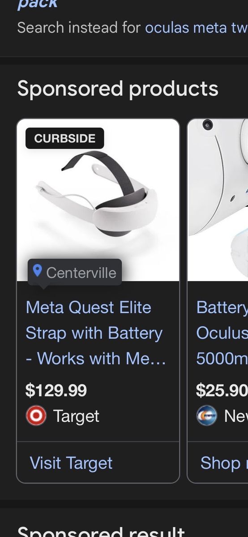
Task: Tap the Newegg store logo icon
Action: [206, 416]
